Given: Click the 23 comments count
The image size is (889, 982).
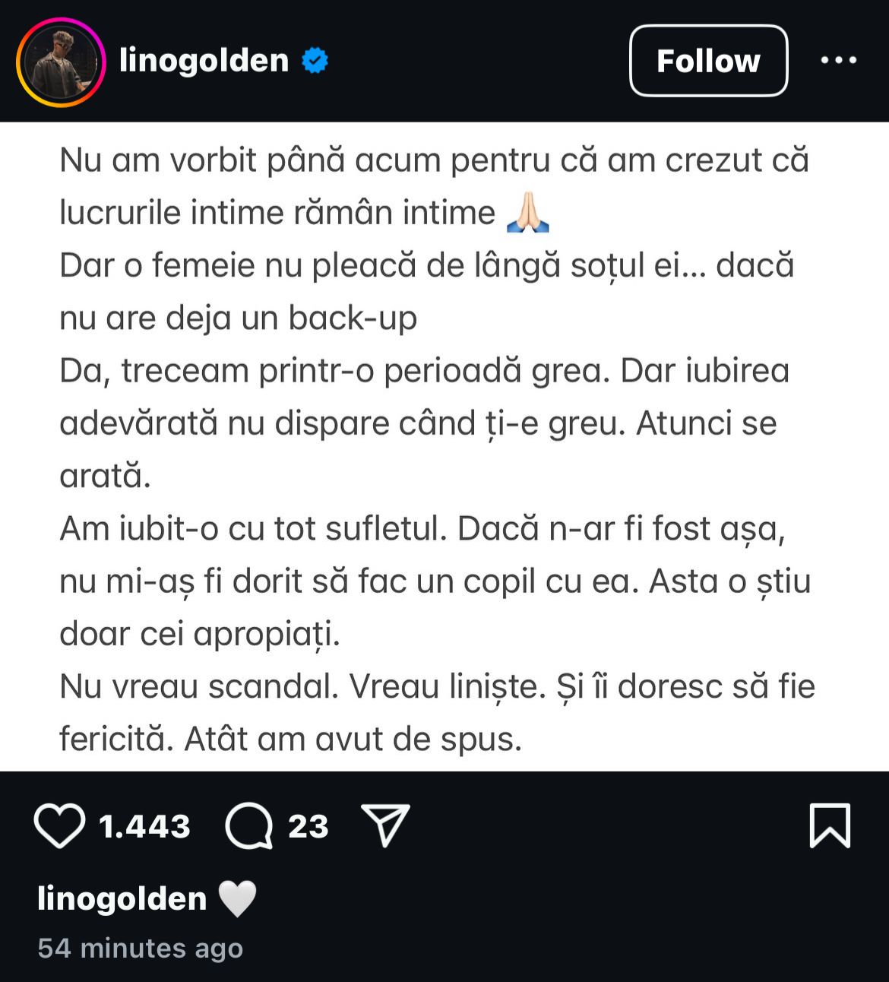Looking at the screenshot, I should (308, 826).
